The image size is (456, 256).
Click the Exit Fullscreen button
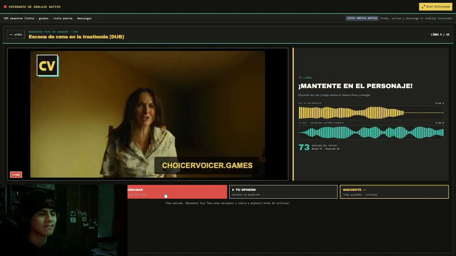[x=436, y=7]
